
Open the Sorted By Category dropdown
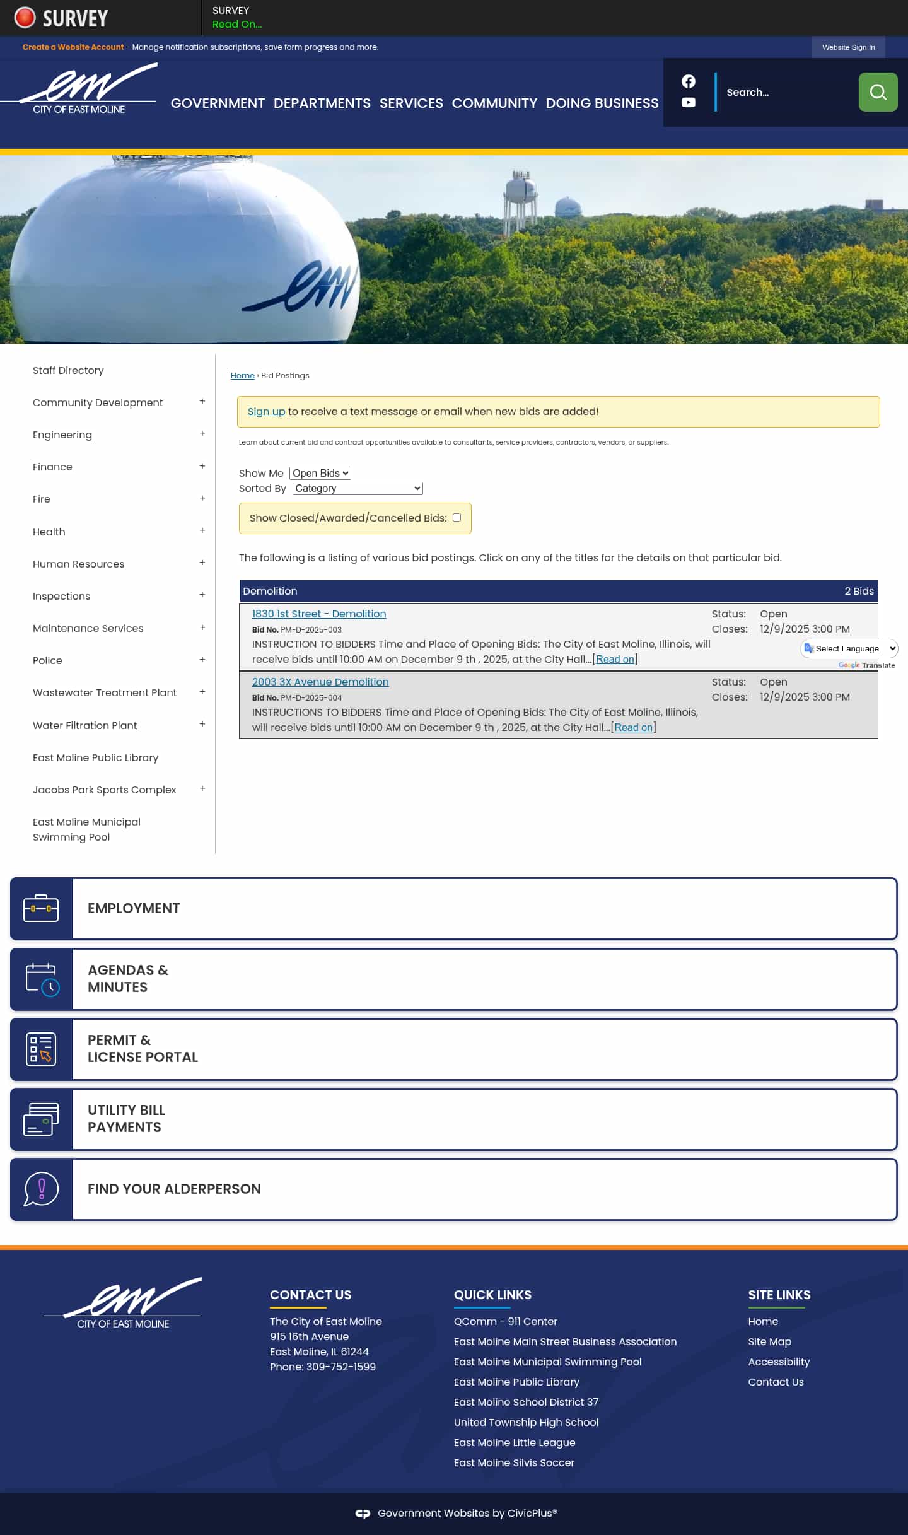357,488
